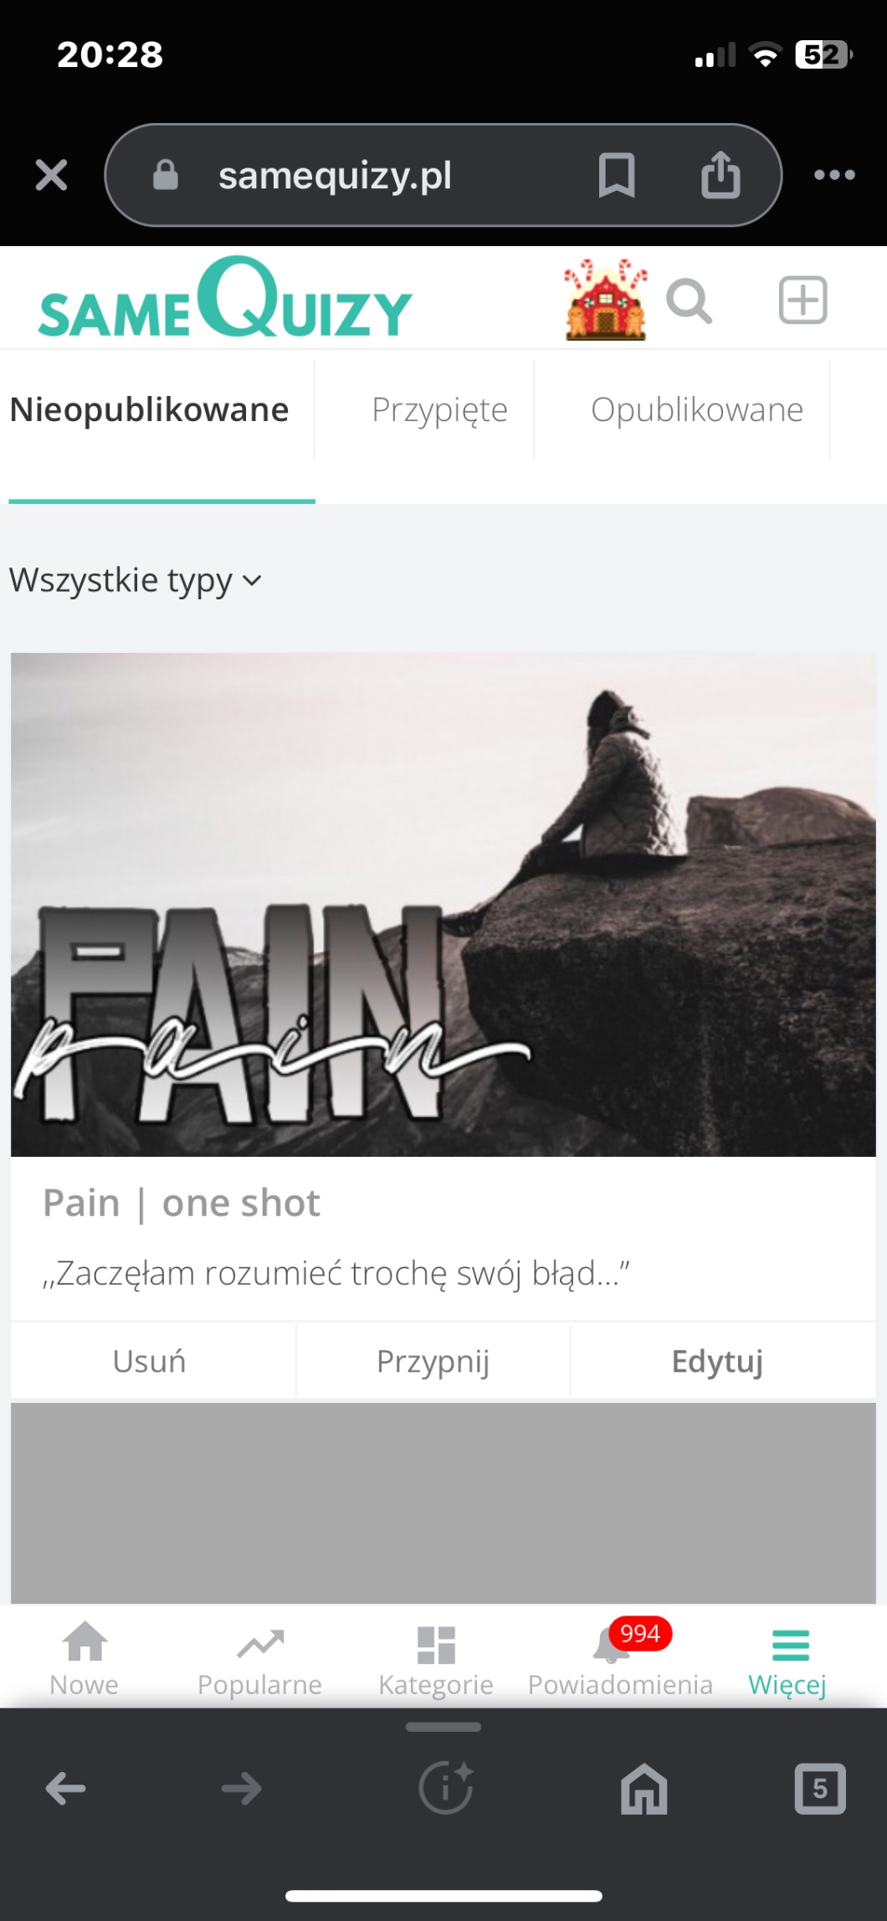Open the browser three-dots menu

(834, 175)
